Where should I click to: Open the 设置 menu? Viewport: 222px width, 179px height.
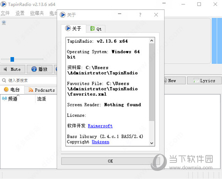tap(20, 13)
